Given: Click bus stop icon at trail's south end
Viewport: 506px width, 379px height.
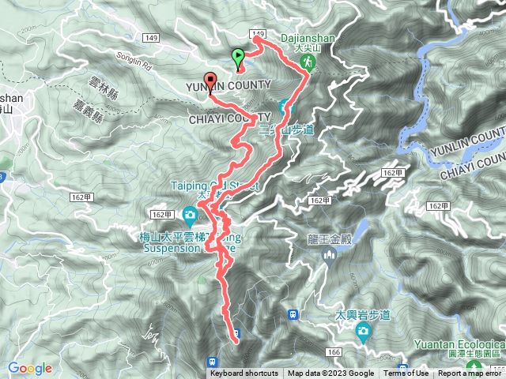Looking at the screenshot, I should [x=236, y=332].
